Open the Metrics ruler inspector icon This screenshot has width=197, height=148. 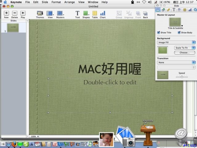point(168,10)
